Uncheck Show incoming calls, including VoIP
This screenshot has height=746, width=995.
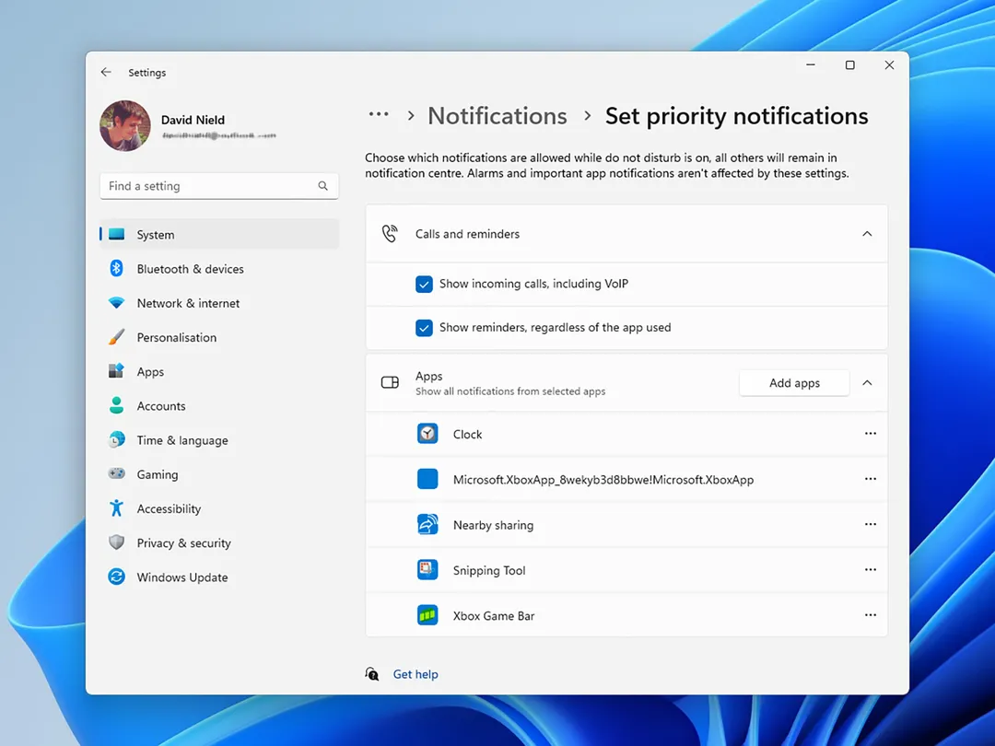pos(424,284)
